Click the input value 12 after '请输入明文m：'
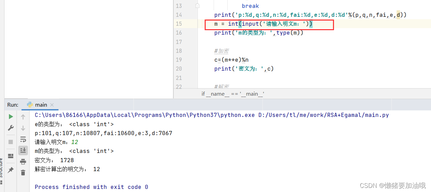431x192 pixels. tap(75, 142)
